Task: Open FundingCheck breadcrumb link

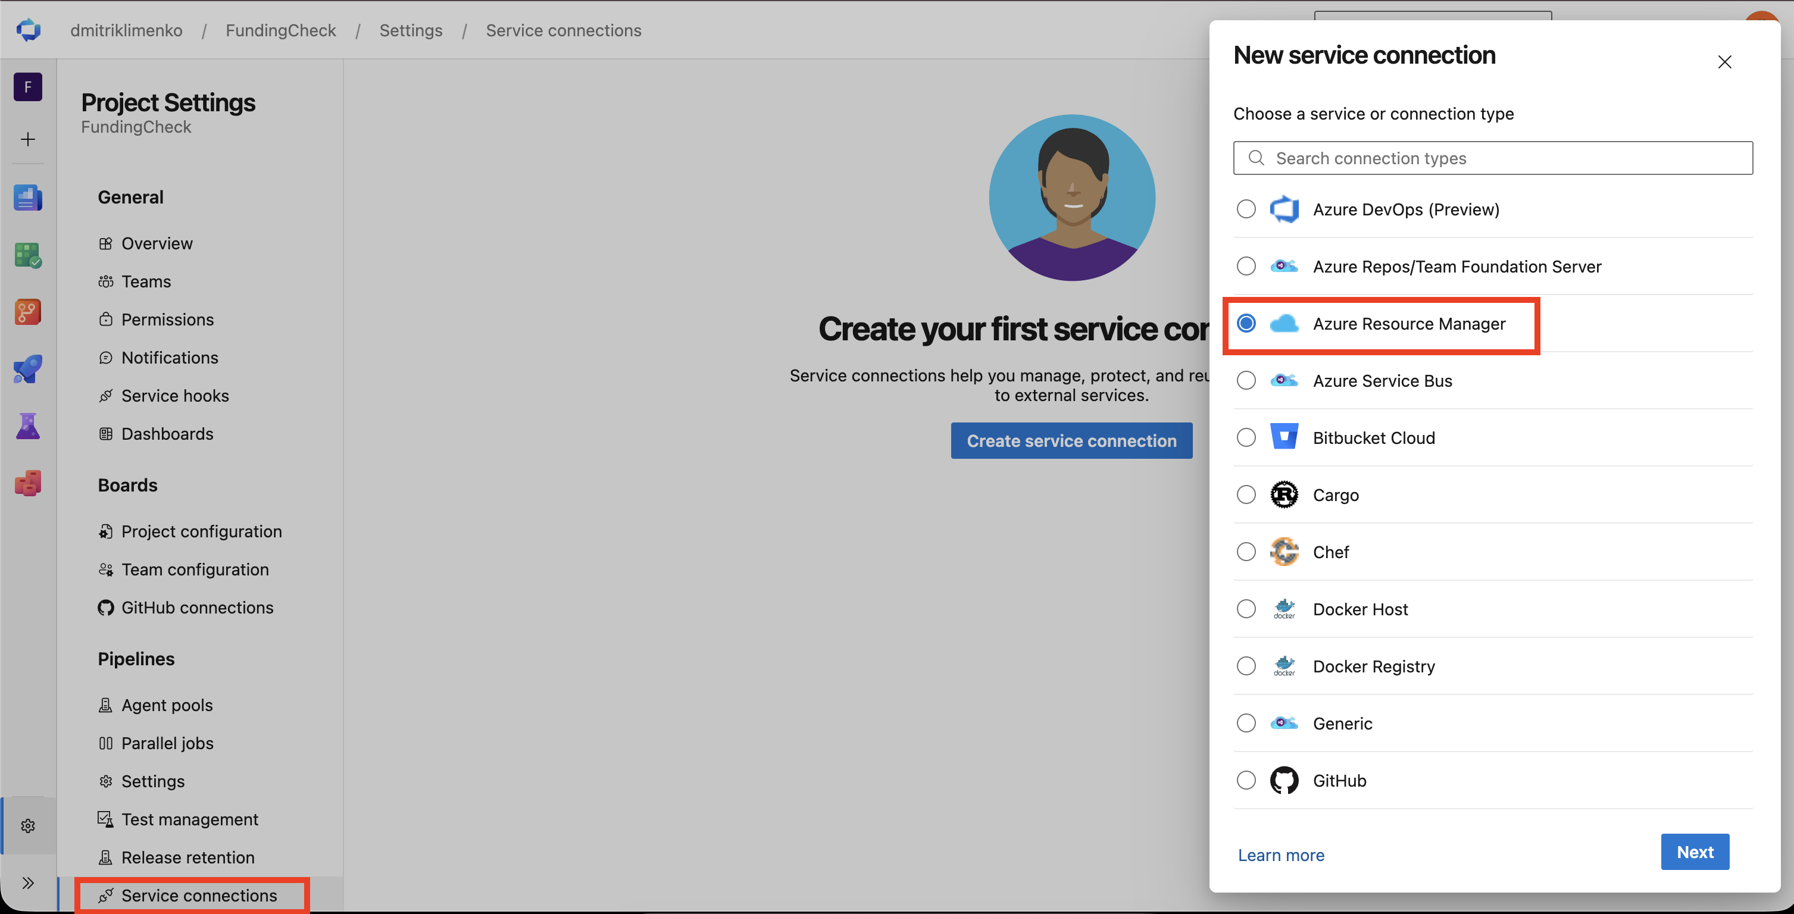Action: 281,30
